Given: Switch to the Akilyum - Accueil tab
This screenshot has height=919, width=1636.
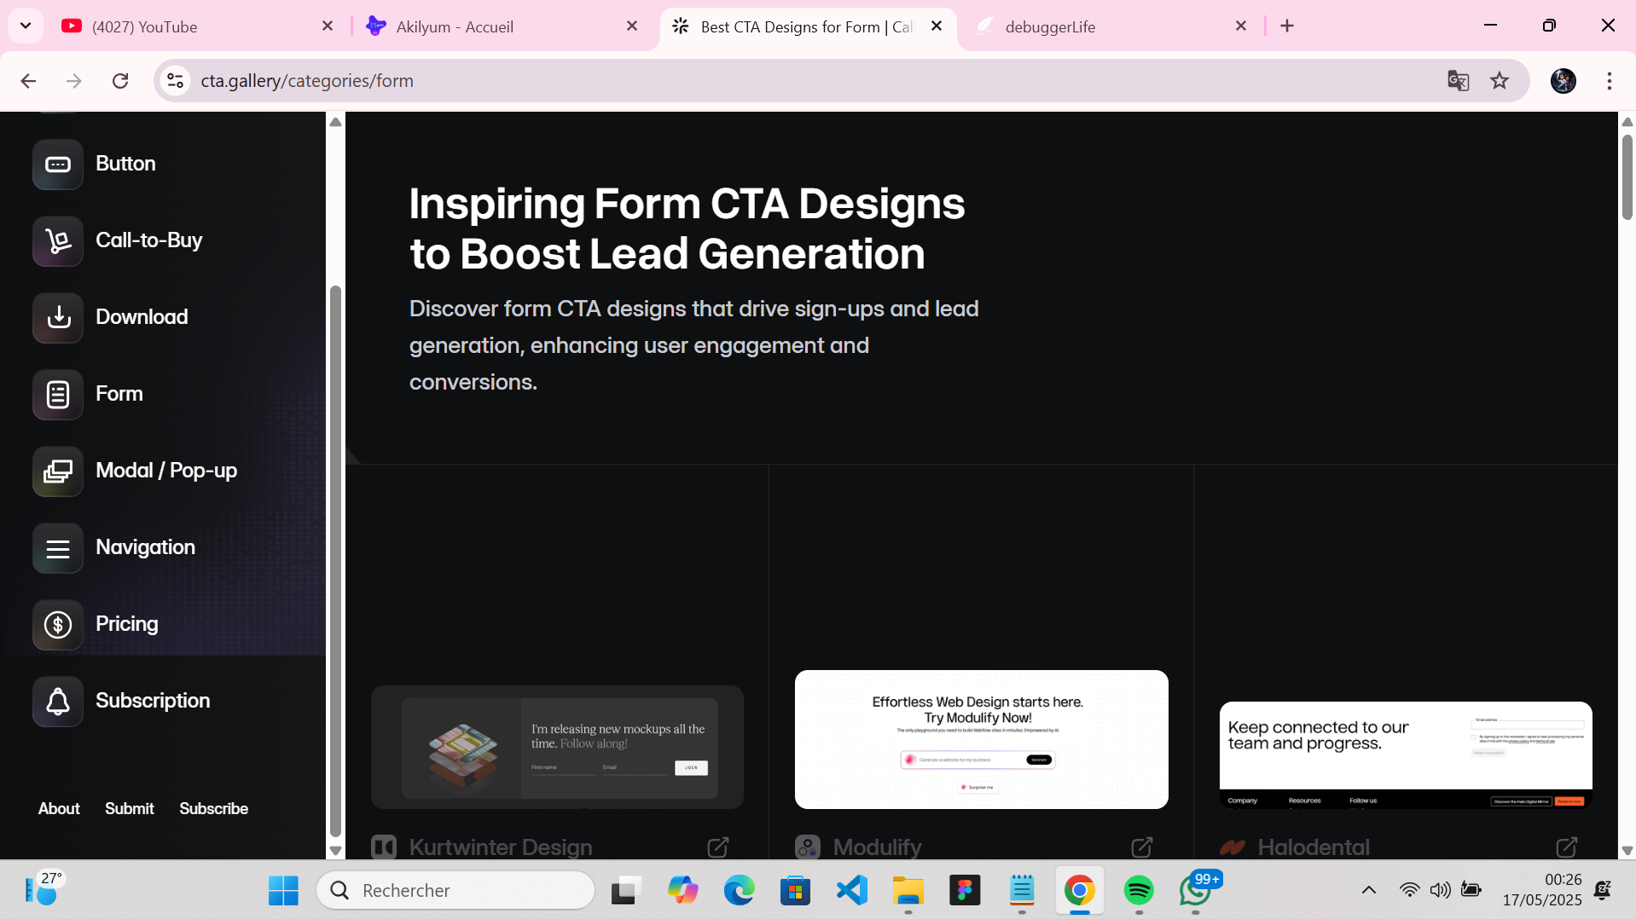Looking at the screenshot, I should (503, 26).
